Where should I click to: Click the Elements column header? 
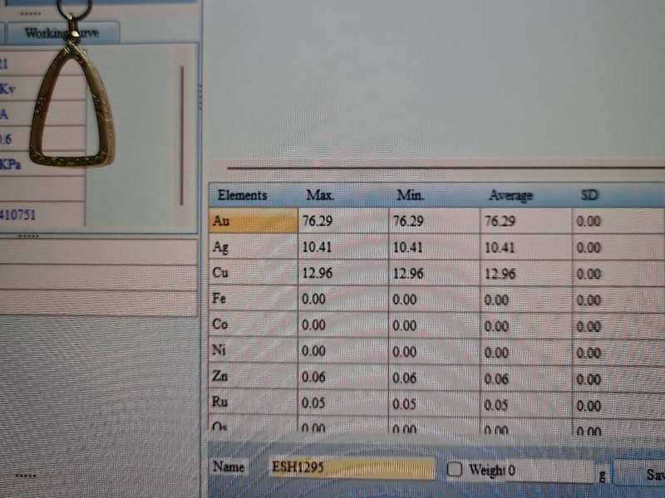pyautogui.click(x=242, y=196)
